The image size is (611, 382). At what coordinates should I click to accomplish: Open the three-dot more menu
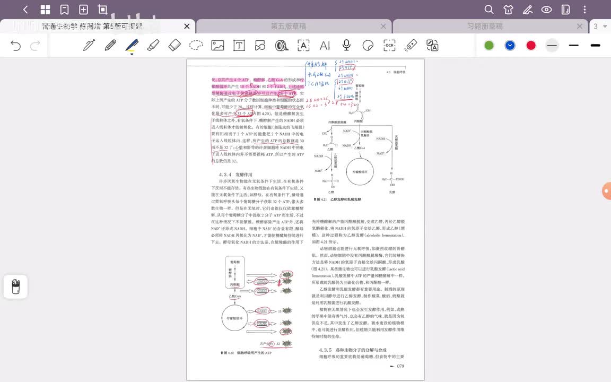tap(584, 10)
